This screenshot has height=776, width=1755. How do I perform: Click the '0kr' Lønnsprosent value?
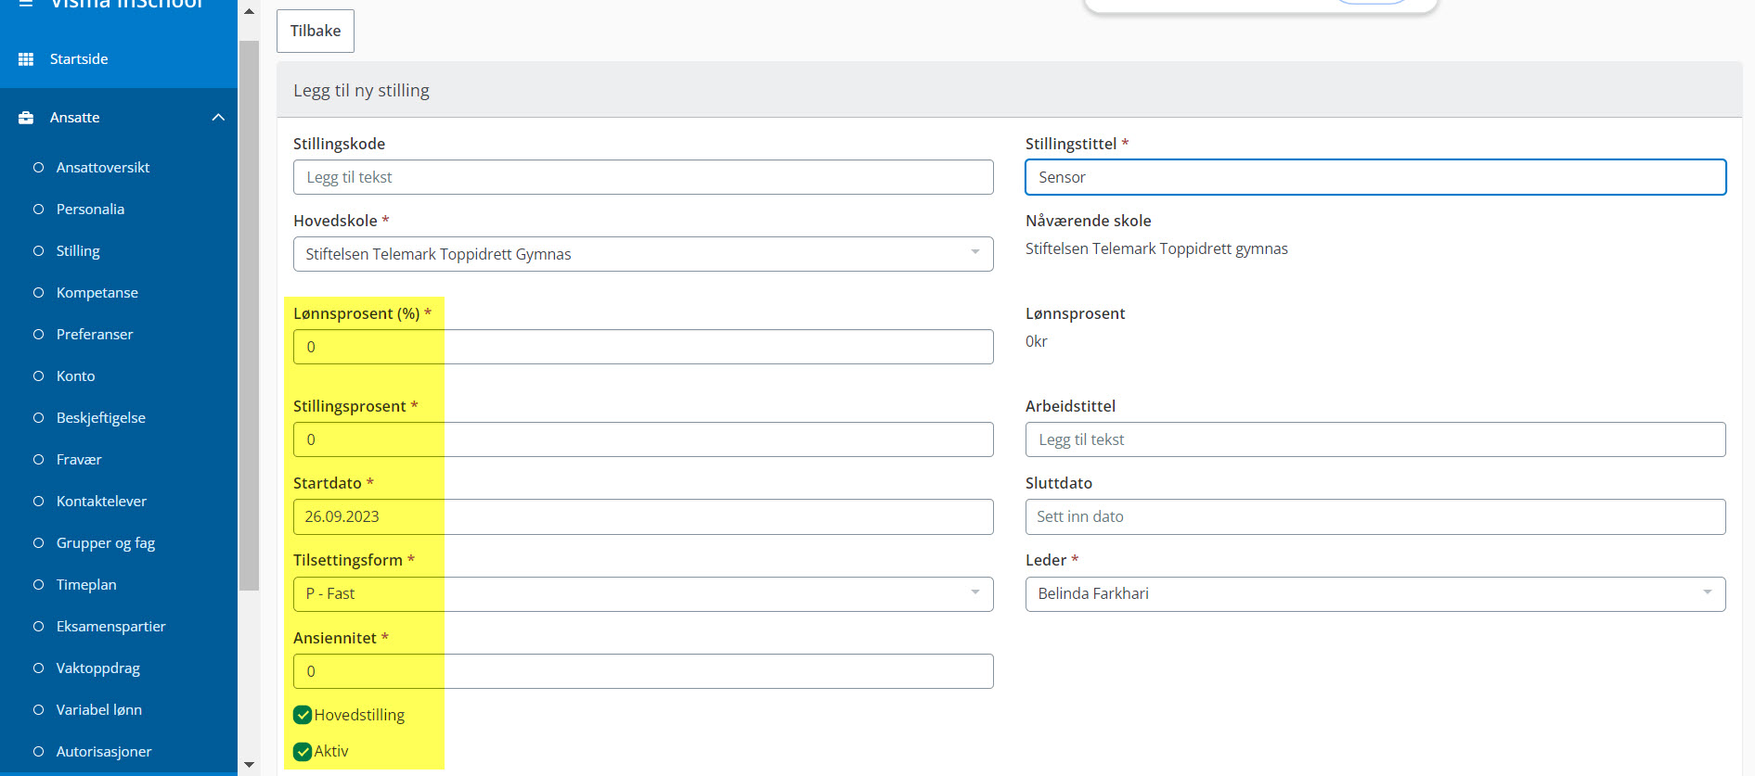coord(1037,341)
